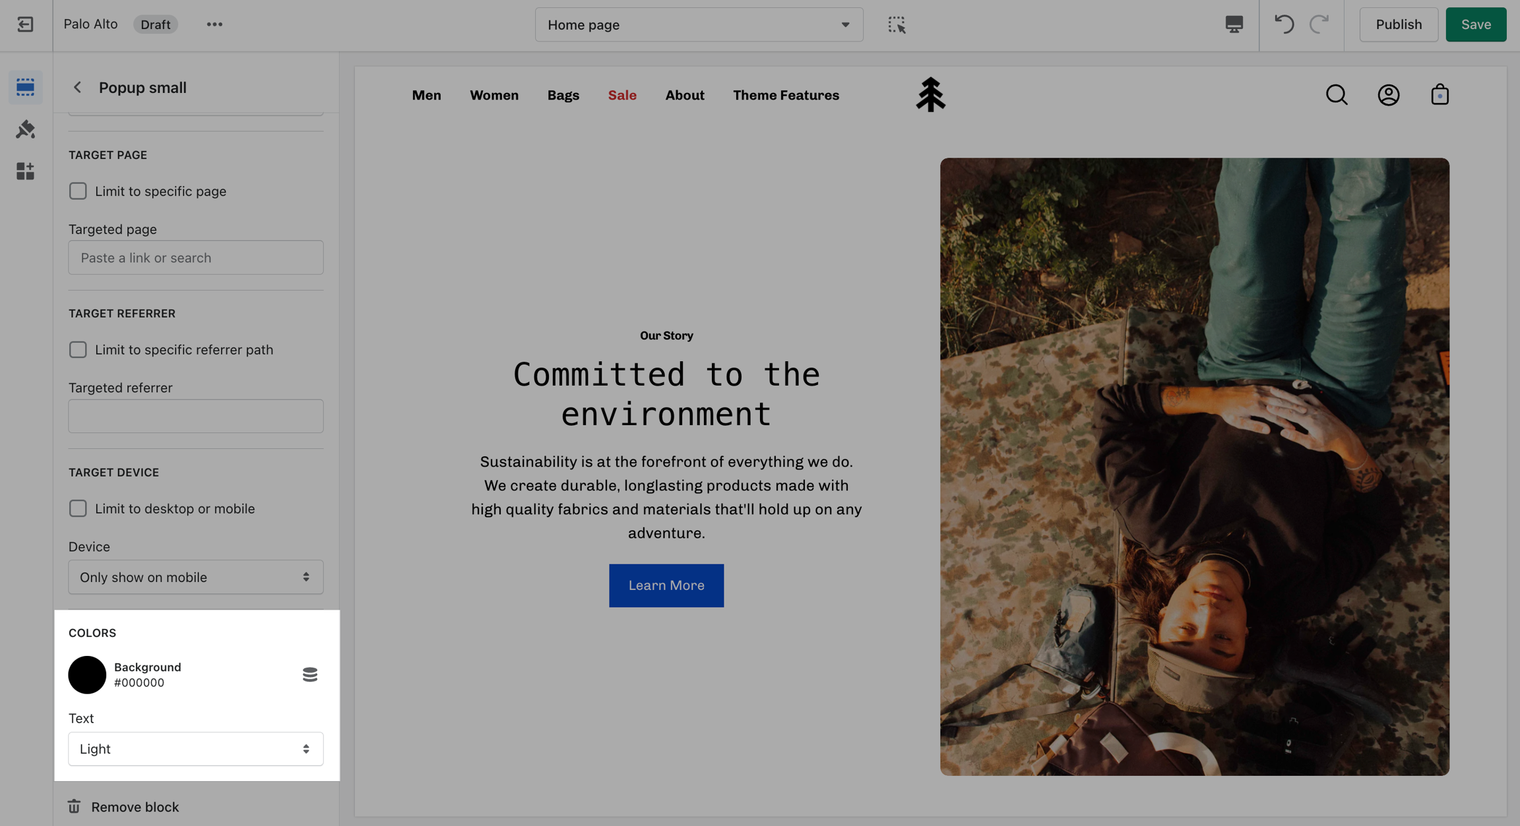Open the App embeds icon

coord(25,171)
